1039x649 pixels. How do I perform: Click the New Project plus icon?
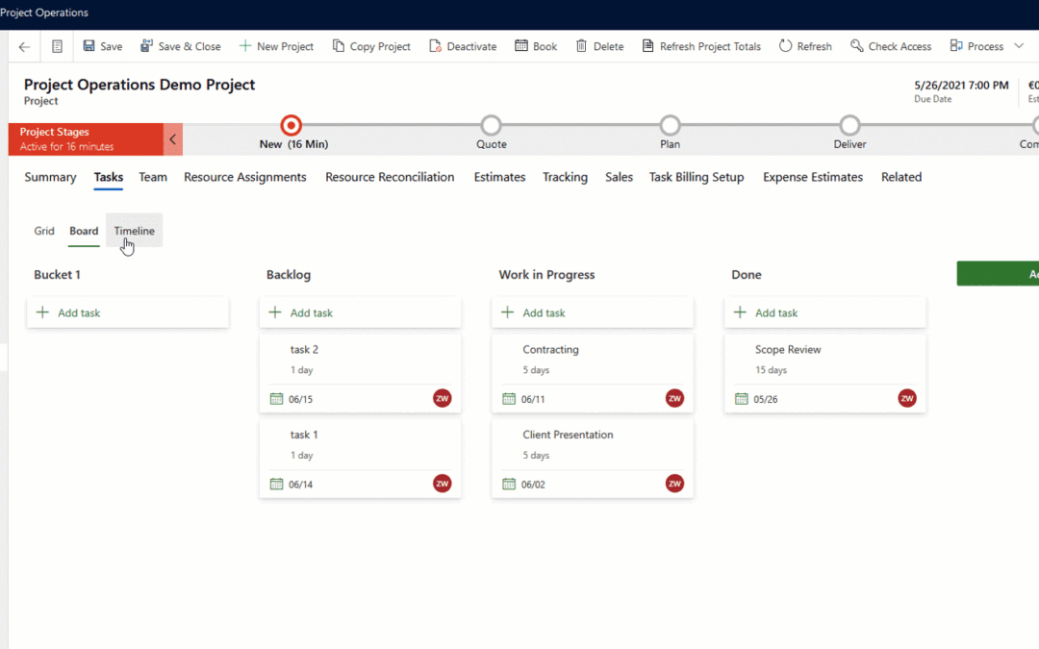click(x=245, y=46)
